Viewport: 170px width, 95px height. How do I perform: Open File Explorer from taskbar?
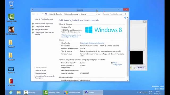(19, 93)
